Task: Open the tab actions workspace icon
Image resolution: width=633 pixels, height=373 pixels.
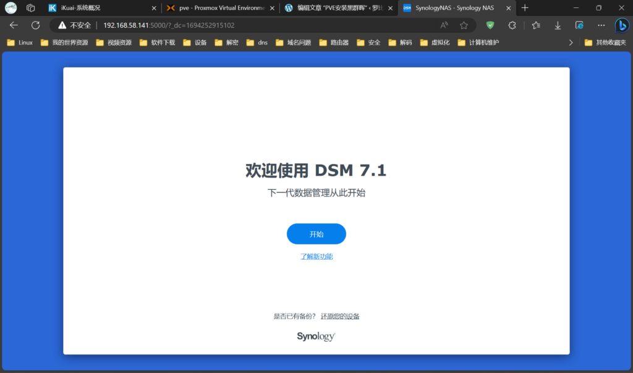Action: click(30, 8)
